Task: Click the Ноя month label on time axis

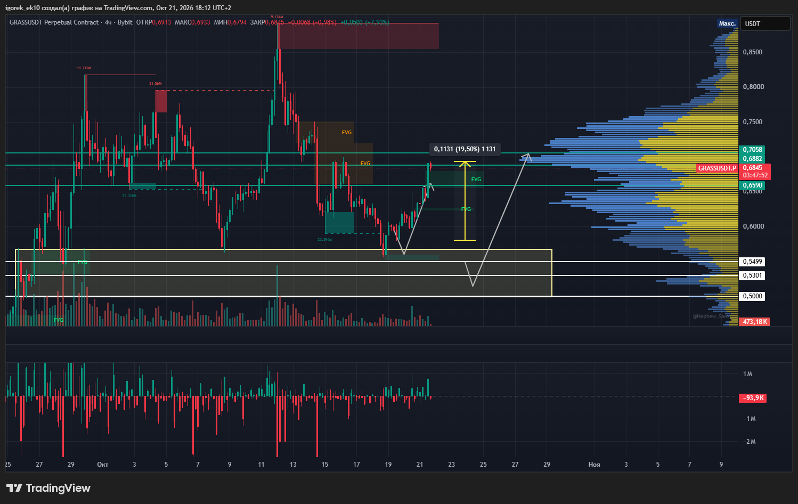Action: pyautogui.click(x=594, y=465)
